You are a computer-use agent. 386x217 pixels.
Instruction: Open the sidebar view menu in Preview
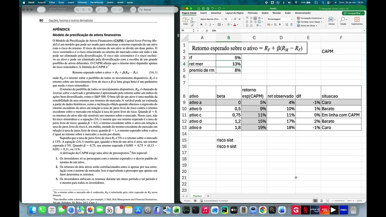click(41, 10)
